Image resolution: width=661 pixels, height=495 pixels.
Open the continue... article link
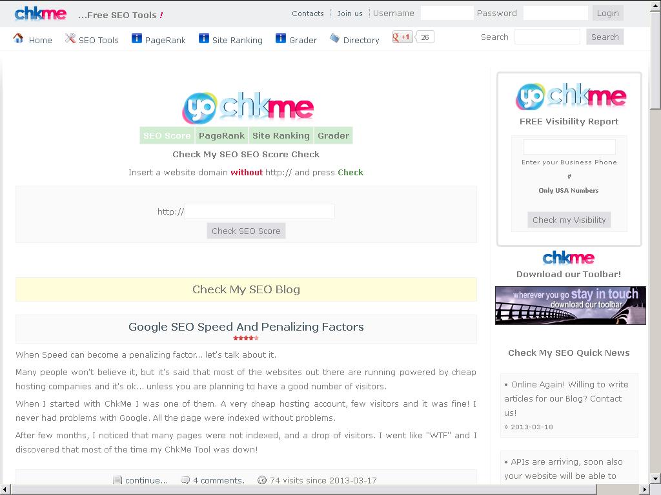(x=147, y=480)
